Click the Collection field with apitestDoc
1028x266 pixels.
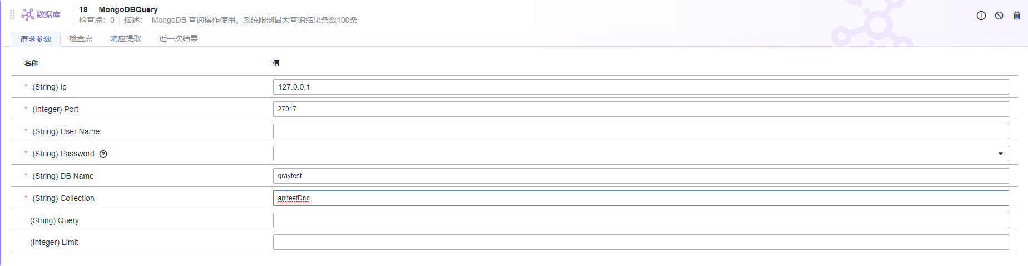pos(640,198)
